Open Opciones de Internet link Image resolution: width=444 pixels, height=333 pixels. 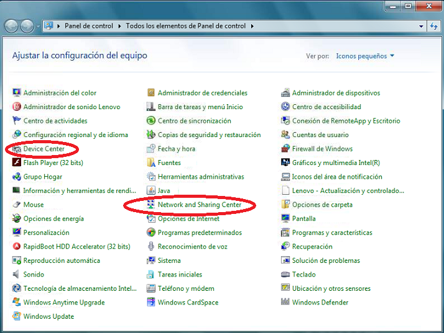(x=188, y=219)
